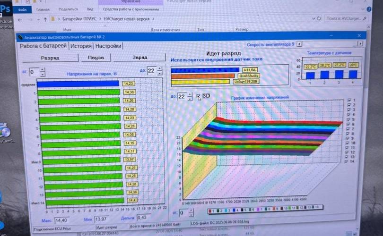Click the Всего принято status bar entry
This screenshot has width=383, height=236.
pos(156,225)
